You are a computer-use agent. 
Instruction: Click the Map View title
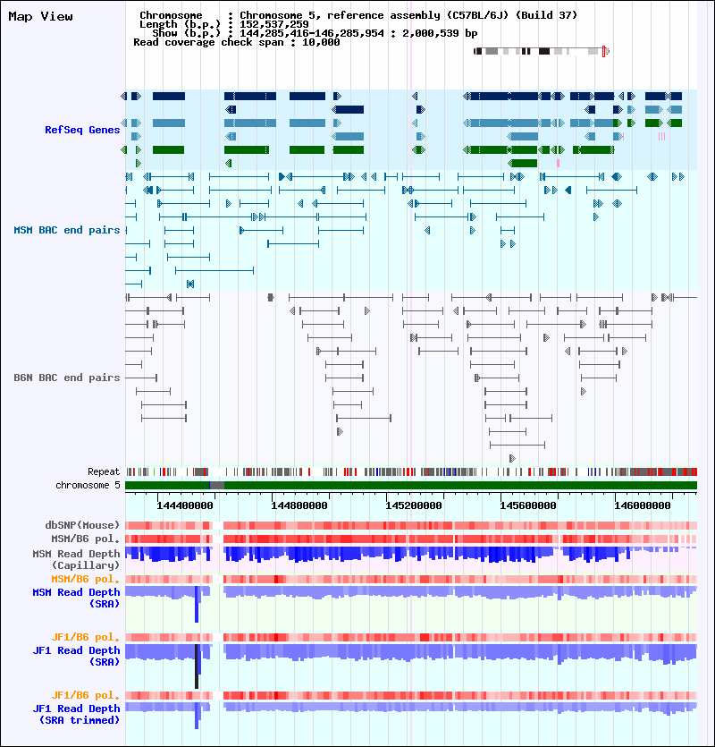point(40,16)
